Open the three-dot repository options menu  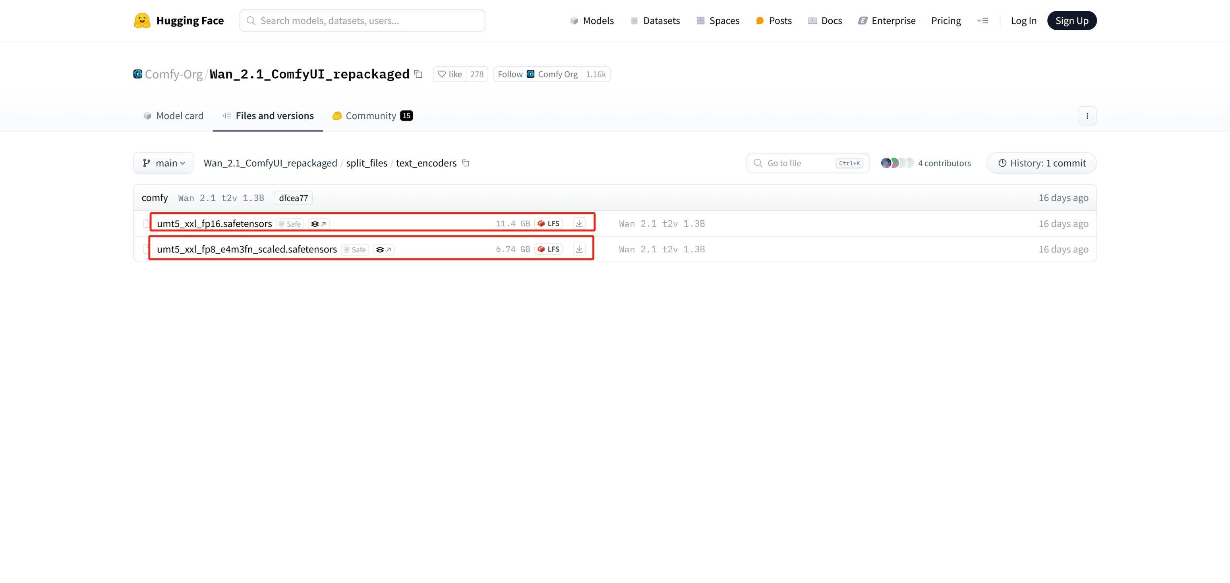[x=1087, y=116]
